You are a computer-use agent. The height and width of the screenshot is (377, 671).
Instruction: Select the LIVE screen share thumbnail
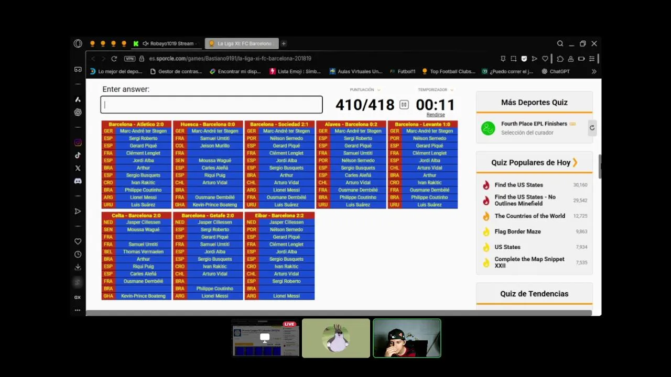tap(266, 339)
